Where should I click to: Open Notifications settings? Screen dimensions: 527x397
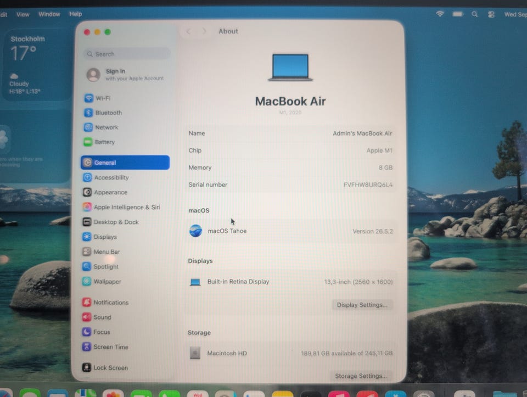[x=125, y=302]
